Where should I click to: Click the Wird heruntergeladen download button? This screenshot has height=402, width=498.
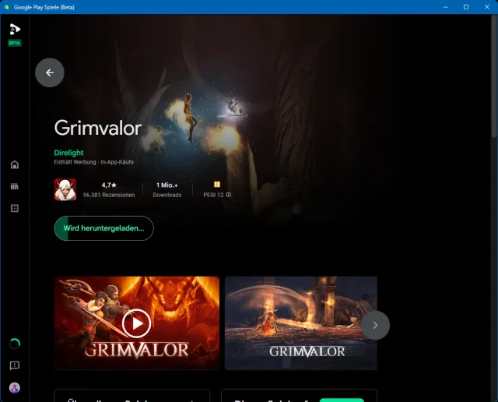(x=103, y=228)
